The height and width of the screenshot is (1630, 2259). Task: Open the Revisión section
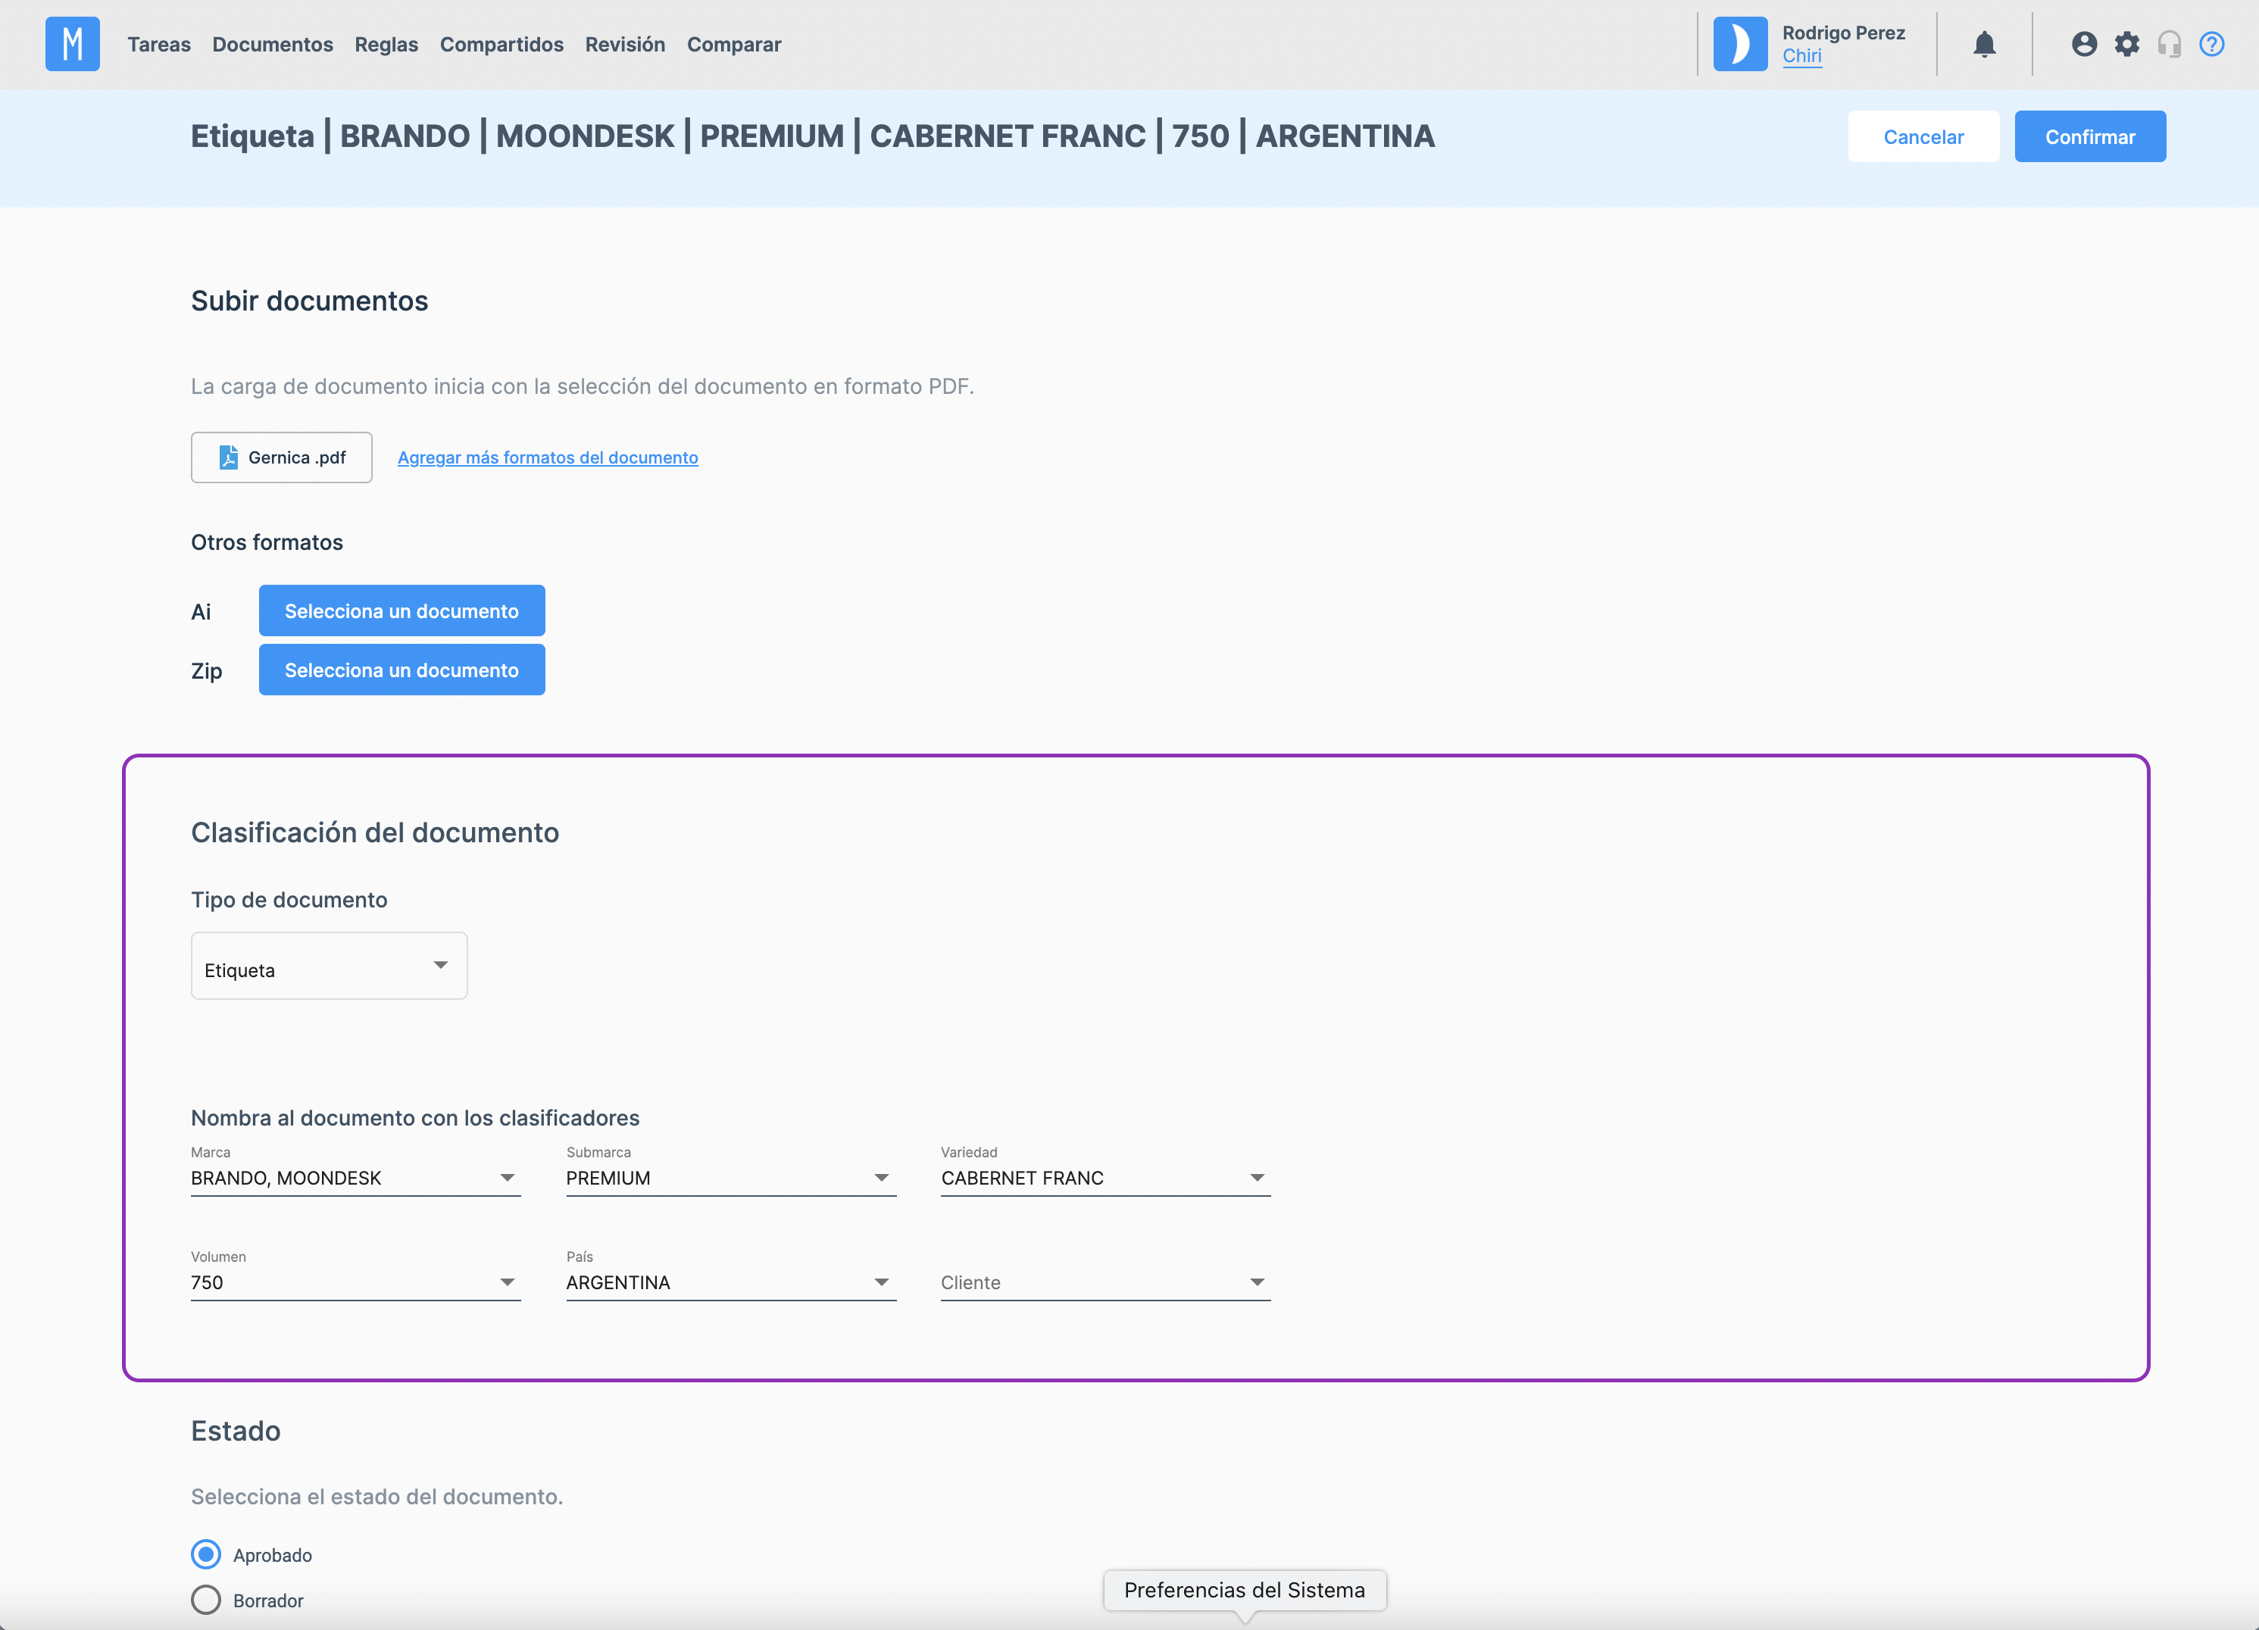pyautogui.click(x=626, y=45)
